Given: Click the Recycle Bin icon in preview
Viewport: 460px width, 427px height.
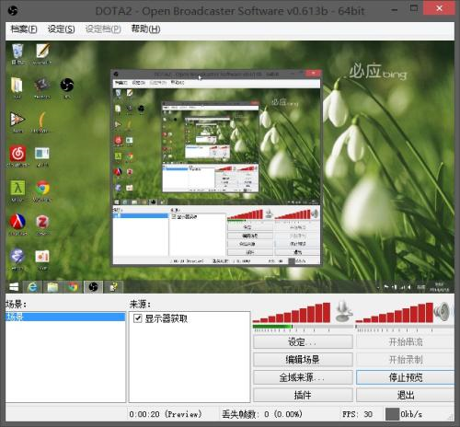Looking at the screenshot, I should [17, 52].
